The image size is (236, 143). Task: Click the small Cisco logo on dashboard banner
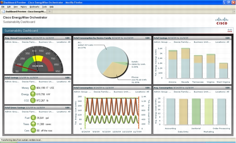click(x=230, y=31)
